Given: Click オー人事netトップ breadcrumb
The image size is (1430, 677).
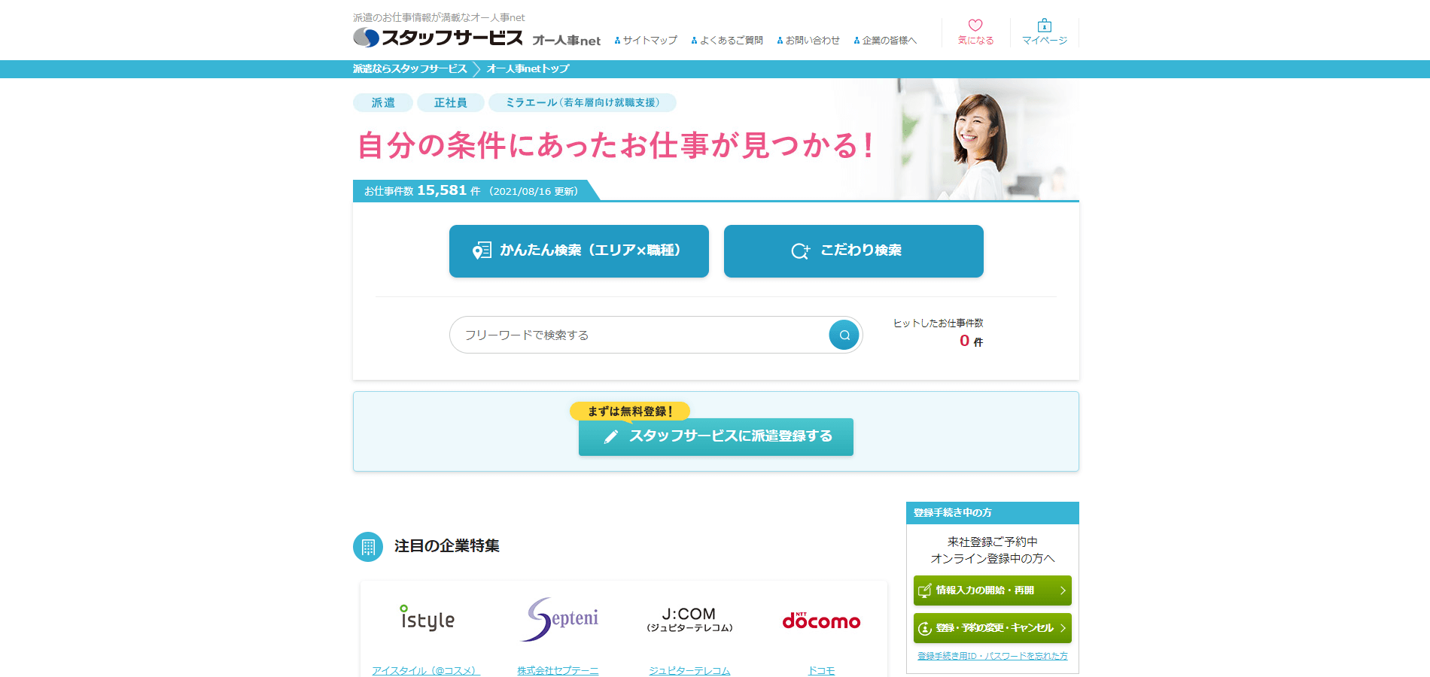Looking at the screenshot, I should pos(528,69).
